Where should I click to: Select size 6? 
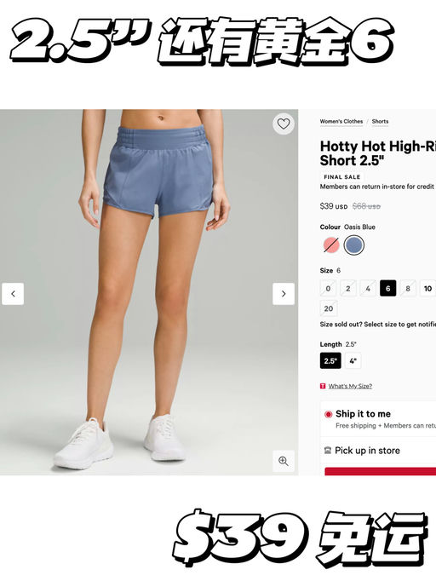click(x=387, y=288)
